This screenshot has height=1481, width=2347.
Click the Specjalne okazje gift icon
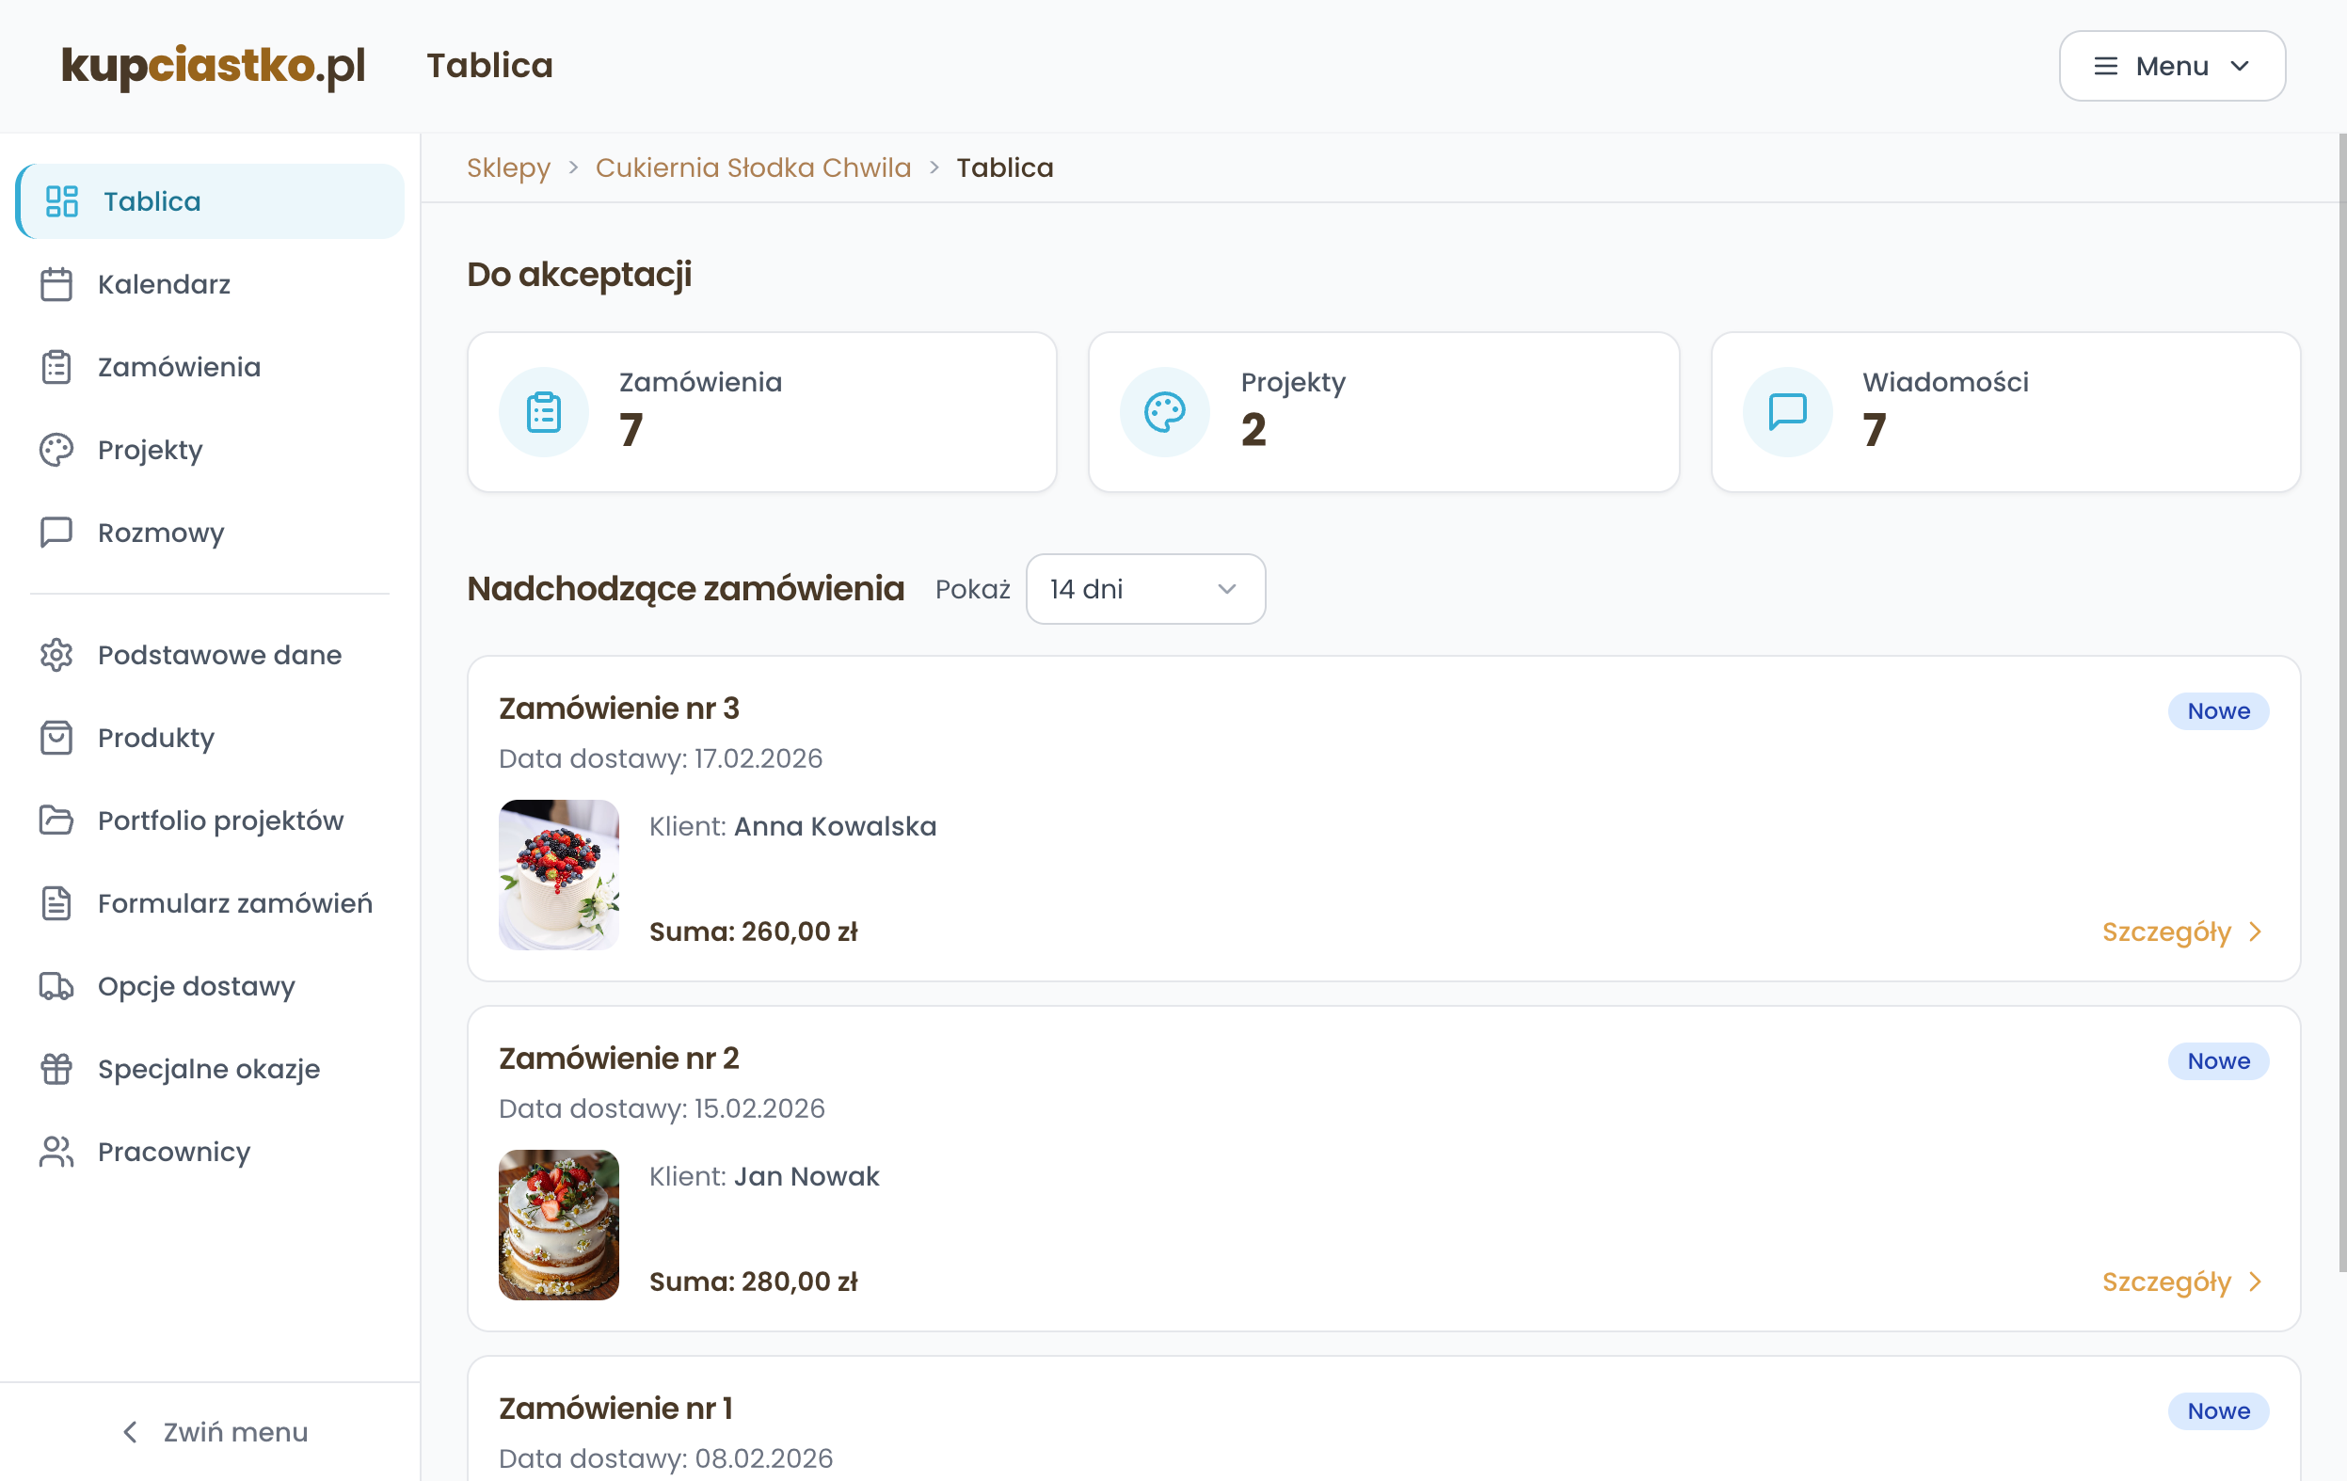coord(56,1069)
